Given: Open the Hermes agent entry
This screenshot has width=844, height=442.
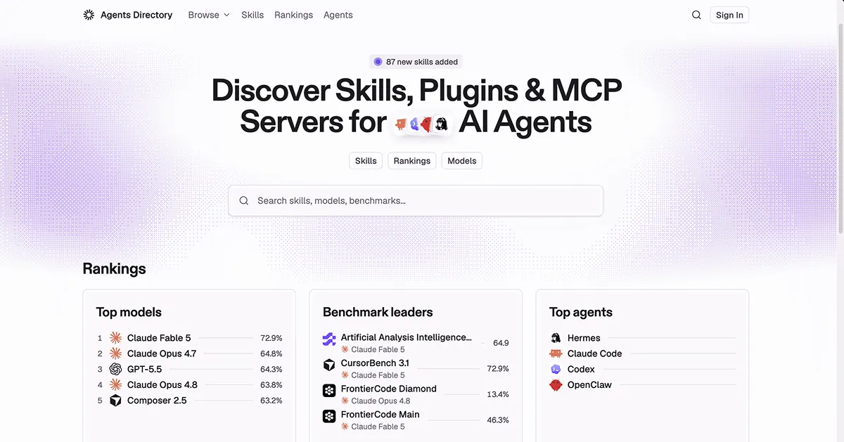Looking at the screenshot, I should (642, 338).
